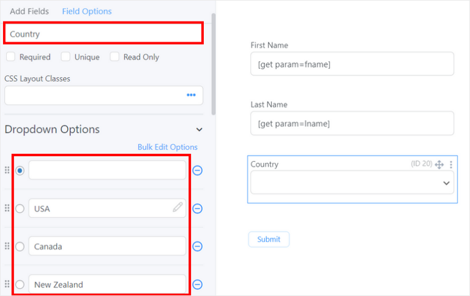Switch to the Add Fields tab
The width and height of the screenshot is (470, 296).
click(x=29, y=12)
